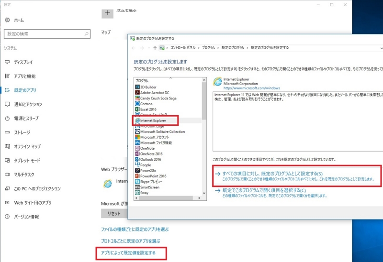Click program list horizontal scrollbar right arrow
The height and width of the screenshot is (262, 383).
[199, 198]
